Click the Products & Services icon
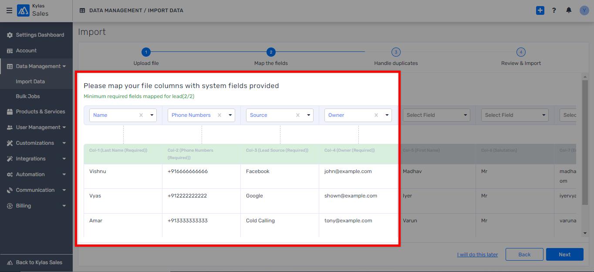Viewport: 594px width, 272px height. [10, 112]
